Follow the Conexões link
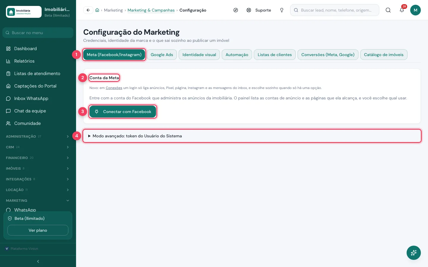Image resolution: width=428 pixels, height=267 pixels. pyautogui.click(x=114, y=88)
